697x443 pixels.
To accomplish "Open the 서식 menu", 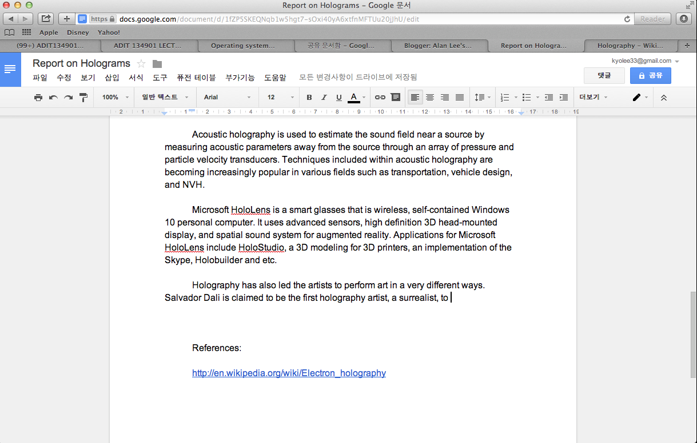I will (x=136, y=78).
